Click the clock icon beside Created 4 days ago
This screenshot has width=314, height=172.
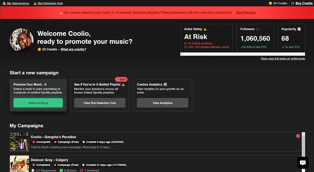pyautogui.click(x=84, y=142)
